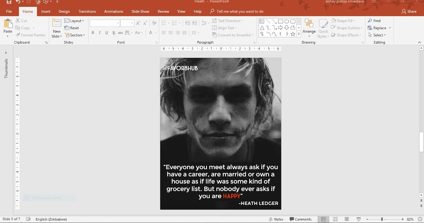Expand the Layout dropdown
Screen dimensions: 424x223
pyautogui.click(x=75, y=21)
